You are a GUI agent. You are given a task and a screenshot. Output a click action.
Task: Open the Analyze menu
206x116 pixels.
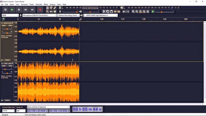(x=52, y=4)
